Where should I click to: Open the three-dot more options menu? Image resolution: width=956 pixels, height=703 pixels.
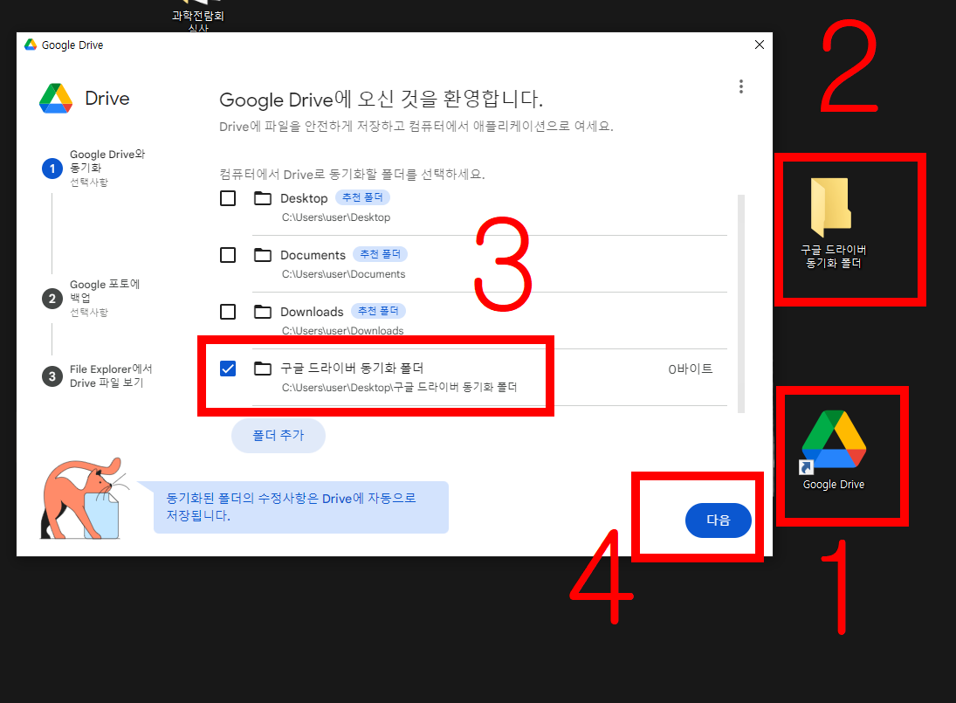[x=741, y=86]
